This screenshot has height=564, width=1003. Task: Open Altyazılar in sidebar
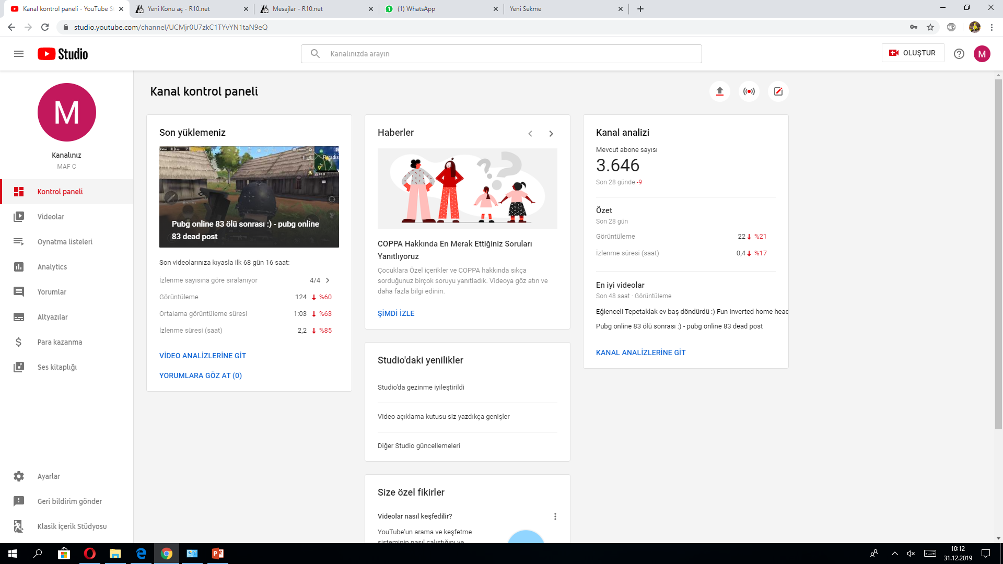(x=67, y=317)
